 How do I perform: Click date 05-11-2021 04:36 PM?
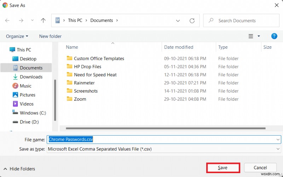pyautogui.click(x=185, y=67)
